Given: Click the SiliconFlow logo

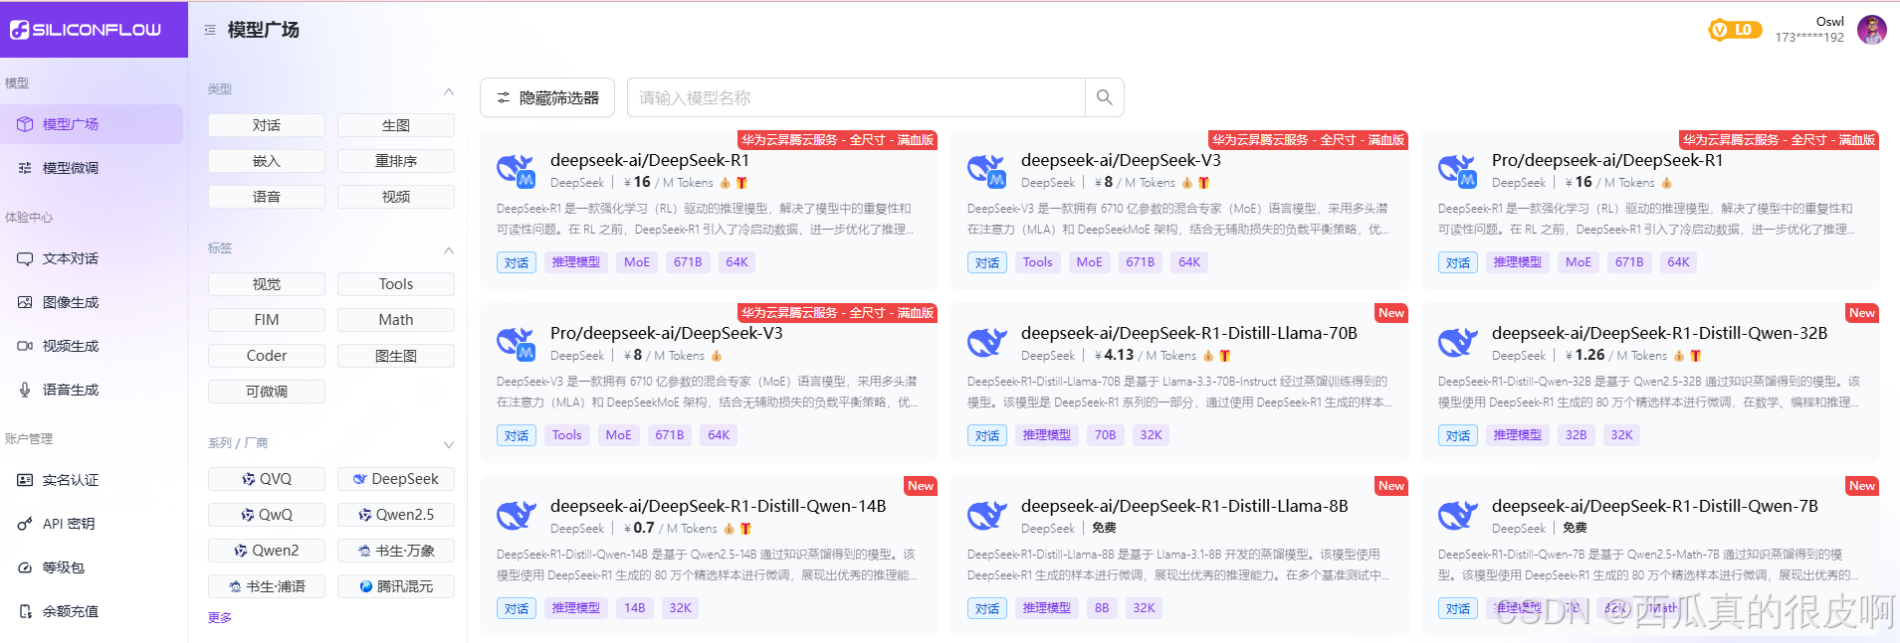Looking at the screenshot, I should click(x=86, y=30).
